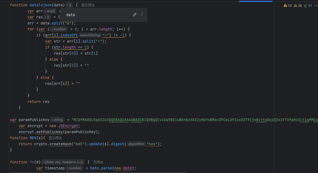318x173 pixels.
Task: Click the algorithm parameter hint in digest
Action: pos(136,144)
